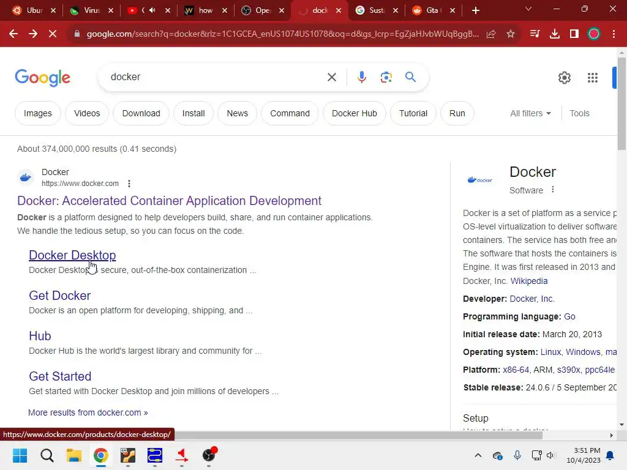
Task: Stop loading the page
Action: tap(53, 34)
